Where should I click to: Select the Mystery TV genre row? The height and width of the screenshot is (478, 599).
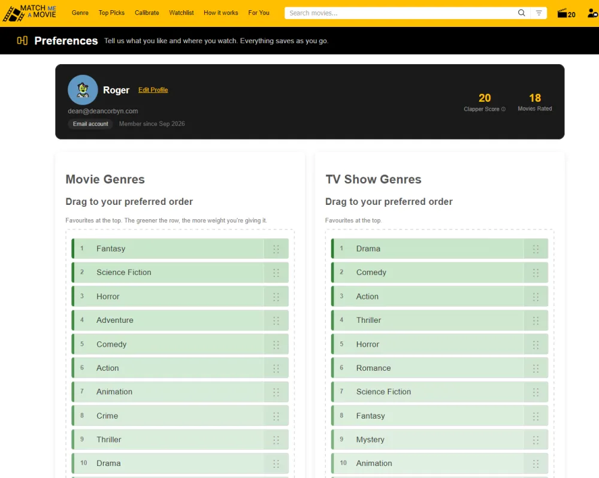(440, 440)
